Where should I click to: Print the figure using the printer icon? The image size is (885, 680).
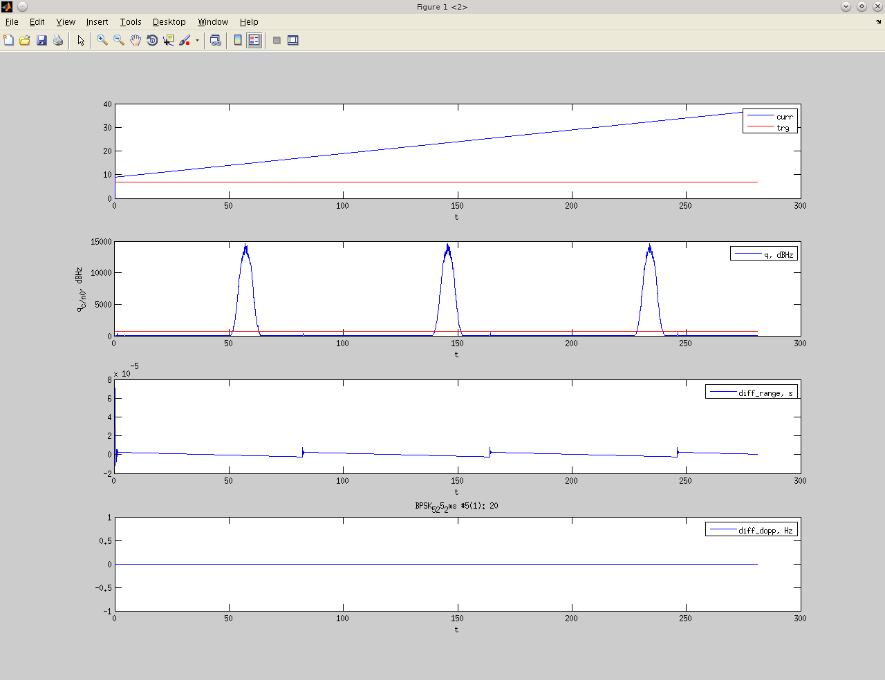58,40
